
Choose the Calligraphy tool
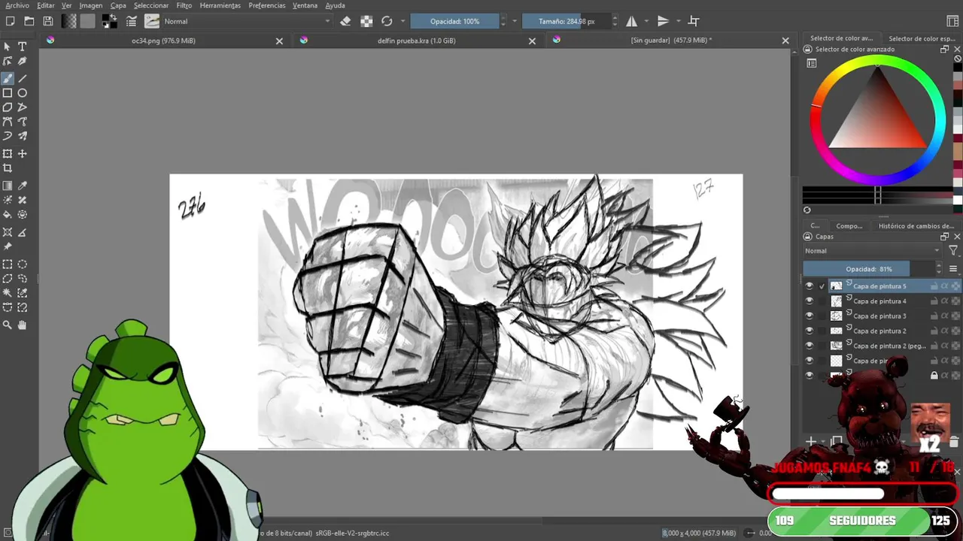coord(22,62)
